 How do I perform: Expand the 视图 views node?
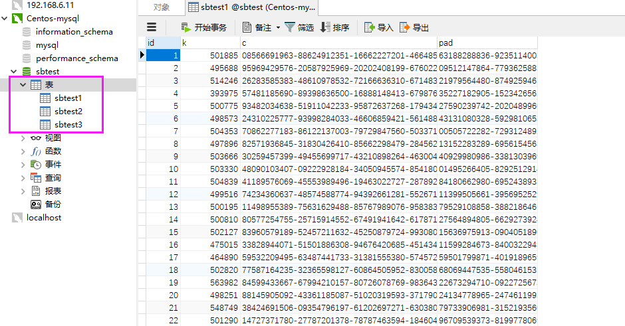click(23, 138)
